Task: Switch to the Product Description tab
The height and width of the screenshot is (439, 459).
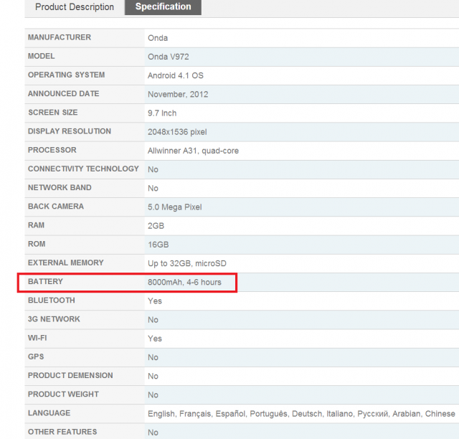Action: [x=75, y=6]
